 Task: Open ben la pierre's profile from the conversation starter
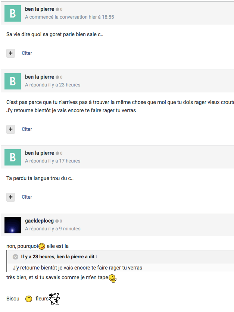tap(40, 9)
